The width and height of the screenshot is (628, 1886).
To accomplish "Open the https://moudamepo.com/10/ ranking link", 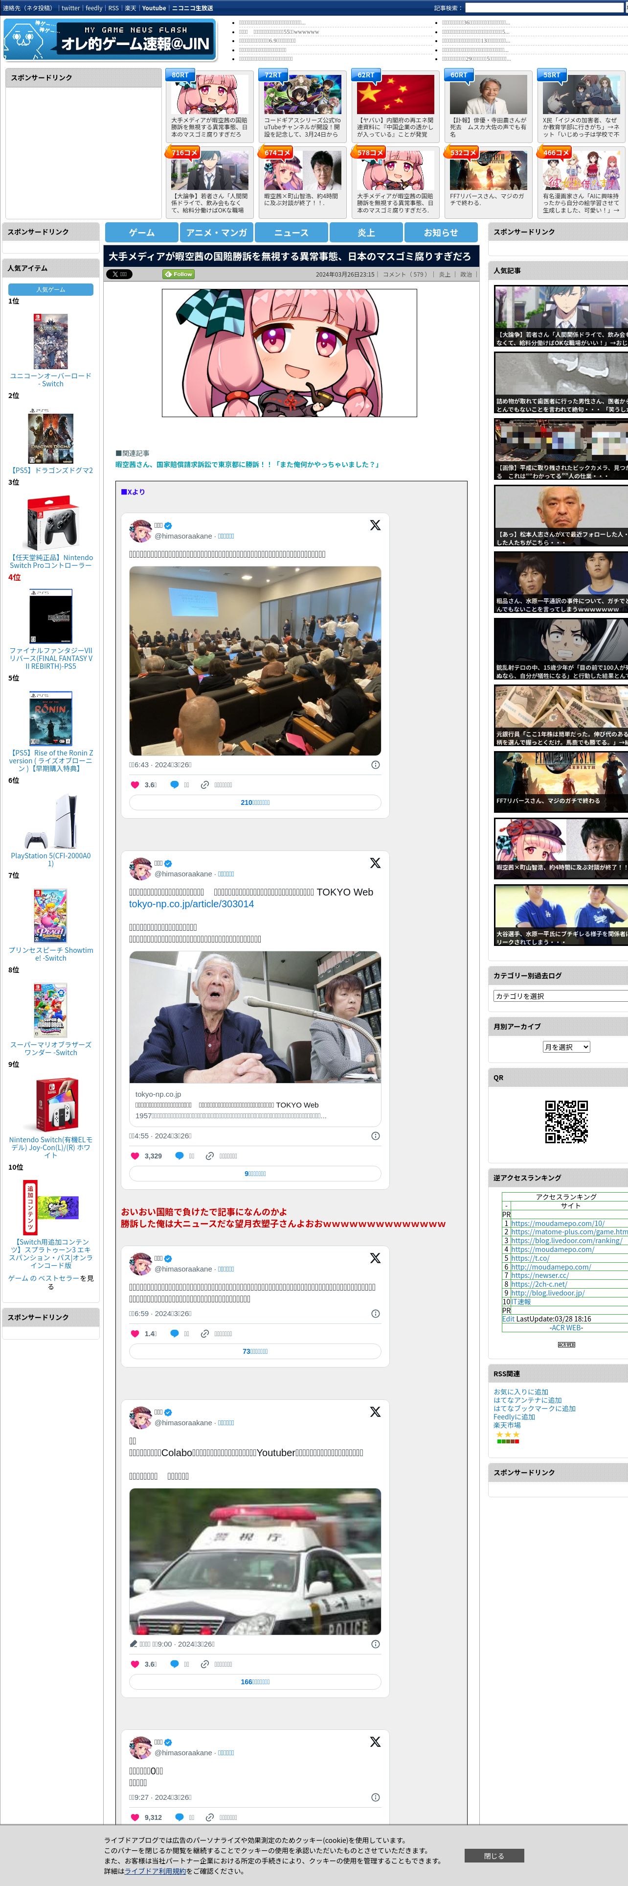I will (x=558, y=1223).
